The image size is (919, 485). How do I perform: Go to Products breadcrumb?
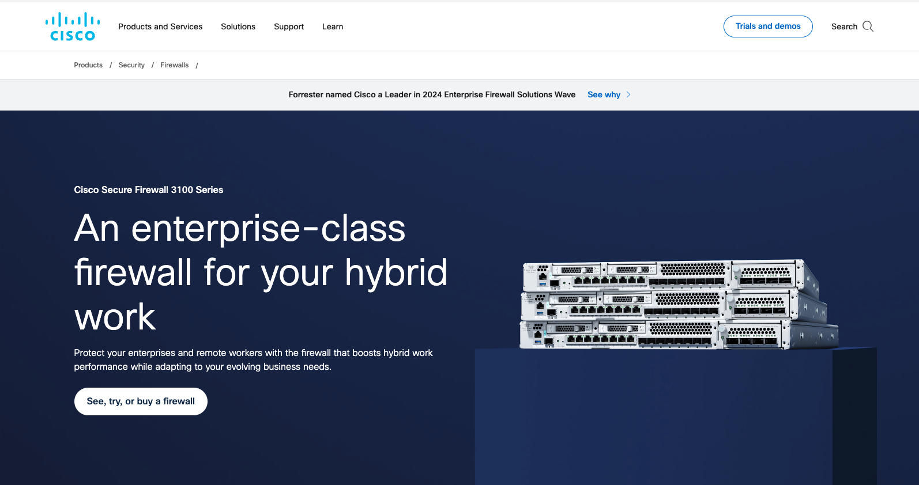tap(88, 65)
